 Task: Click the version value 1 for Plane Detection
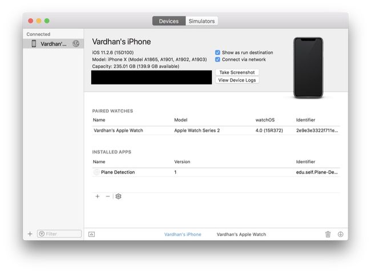pyautogui.click(x=175, y=172)
